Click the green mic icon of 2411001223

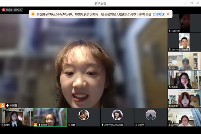pos(103,125)
